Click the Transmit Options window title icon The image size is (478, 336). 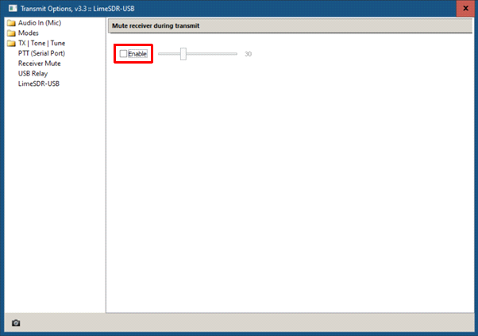pyautogui.click(x=13, y=8)
